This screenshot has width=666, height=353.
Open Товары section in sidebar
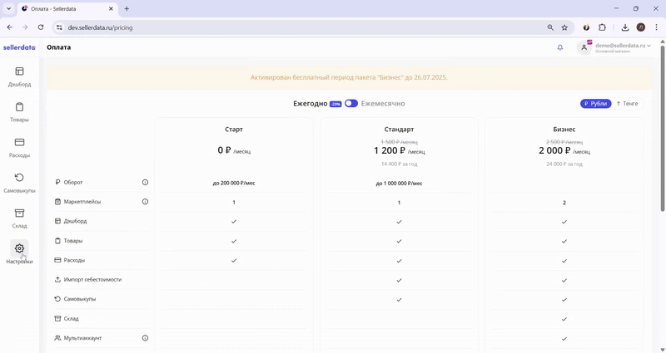(19, 112)
